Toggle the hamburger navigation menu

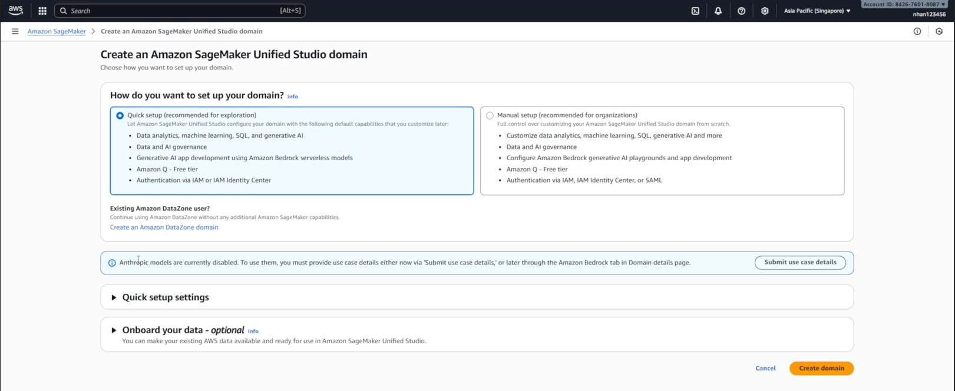click(15, 31)
